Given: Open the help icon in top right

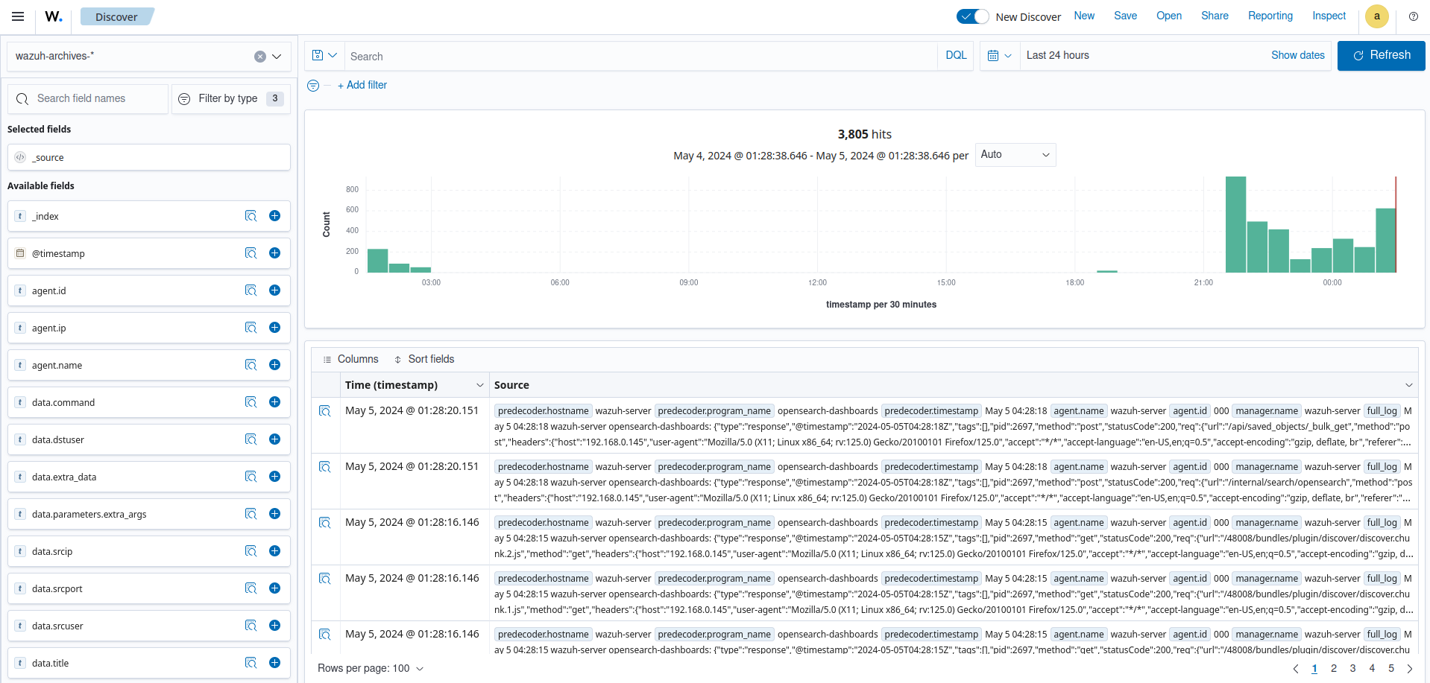Looking at the screenshot, I should click(1413, 16).
